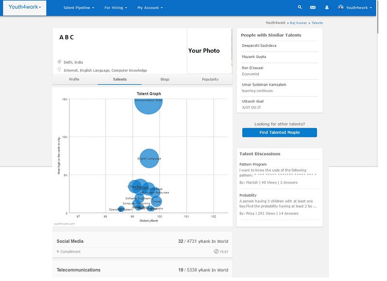Switch to the Profile tab

click(x=74, y=79)
